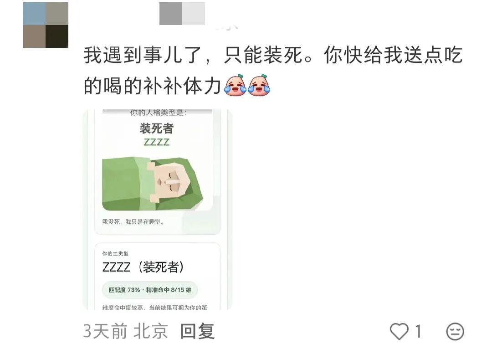
Task: Click the 你的主类型 label
Action: pyautogui.click(x=115, y=253)
